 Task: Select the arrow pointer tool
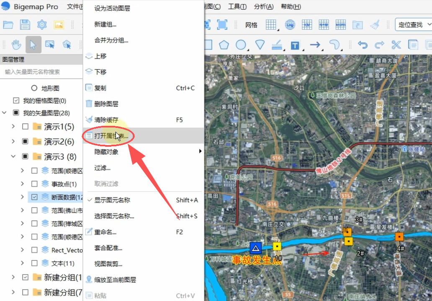pyautogui.click(x=33, y=45)
